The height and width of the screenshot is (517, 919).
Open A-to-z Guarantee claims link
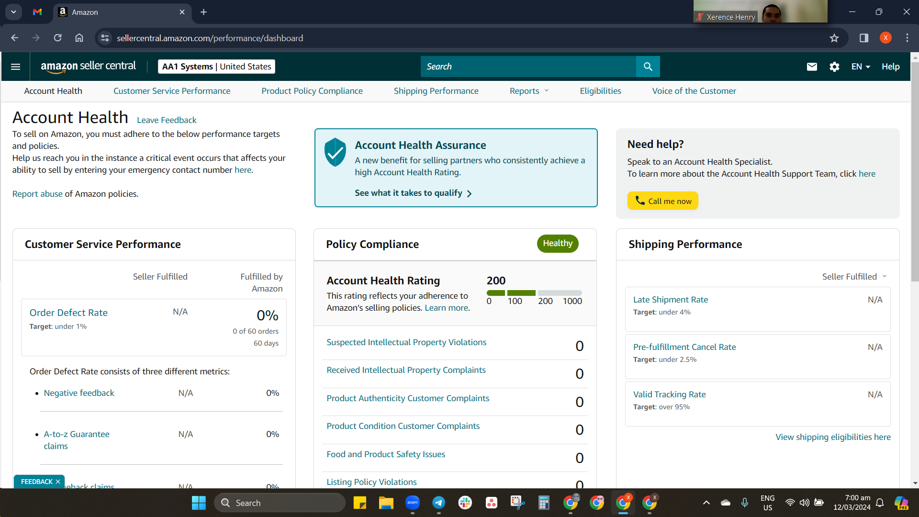tap(77, 440)
